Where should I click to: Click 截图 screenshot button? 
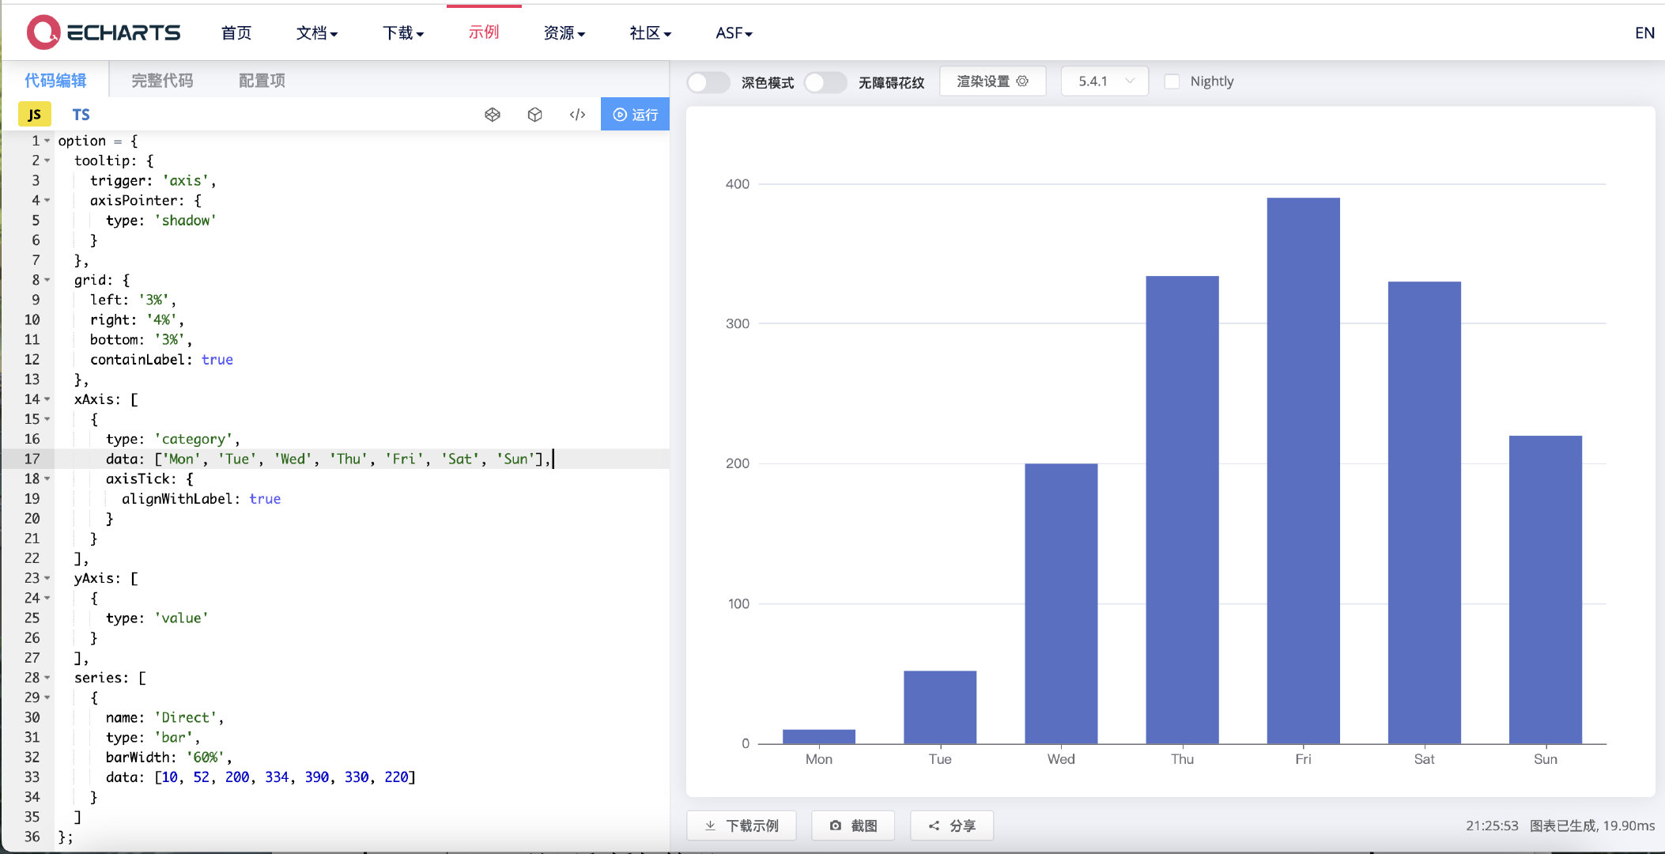[854, 826]
